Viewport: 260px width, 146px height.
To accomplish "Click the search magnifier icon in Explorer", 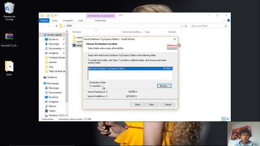I will point(226,26).
